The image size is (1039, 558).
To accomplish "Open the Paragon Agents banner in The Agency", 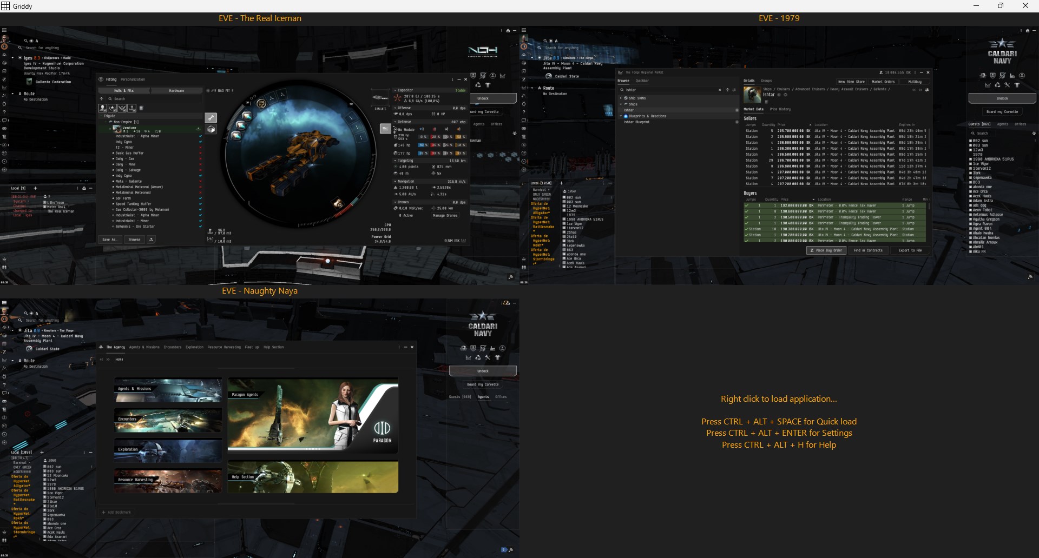I will 313,415.
